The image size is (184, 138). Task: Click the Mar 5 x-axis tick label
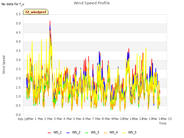[x=71, y=119]
